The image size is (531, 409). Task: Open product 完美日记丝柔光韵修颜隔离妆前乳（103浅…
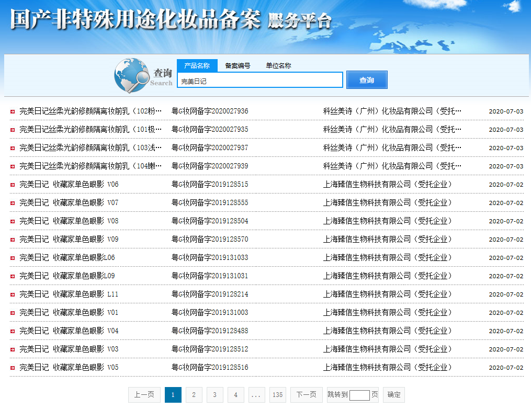click(x=91, y=147)
